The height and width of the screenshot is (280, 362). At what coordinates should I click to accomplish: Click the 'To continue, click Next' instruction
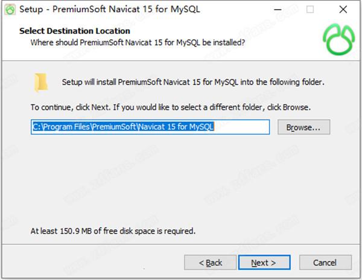(171, 107)
